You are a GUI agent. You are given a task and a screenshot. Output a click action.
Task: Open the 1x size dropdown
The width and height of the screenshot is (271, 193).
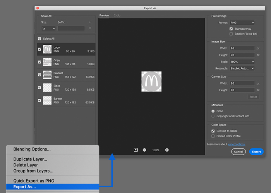[x=48, y=29]
